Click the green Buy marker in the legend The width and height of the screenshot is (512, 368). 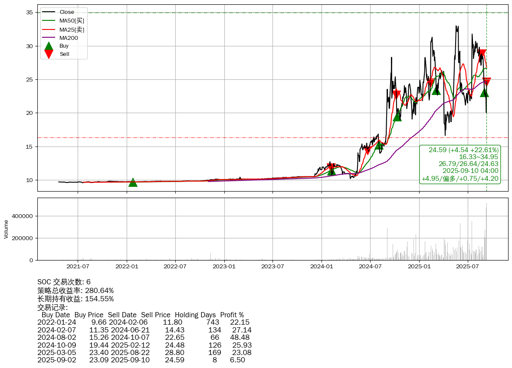click(49, 46)
